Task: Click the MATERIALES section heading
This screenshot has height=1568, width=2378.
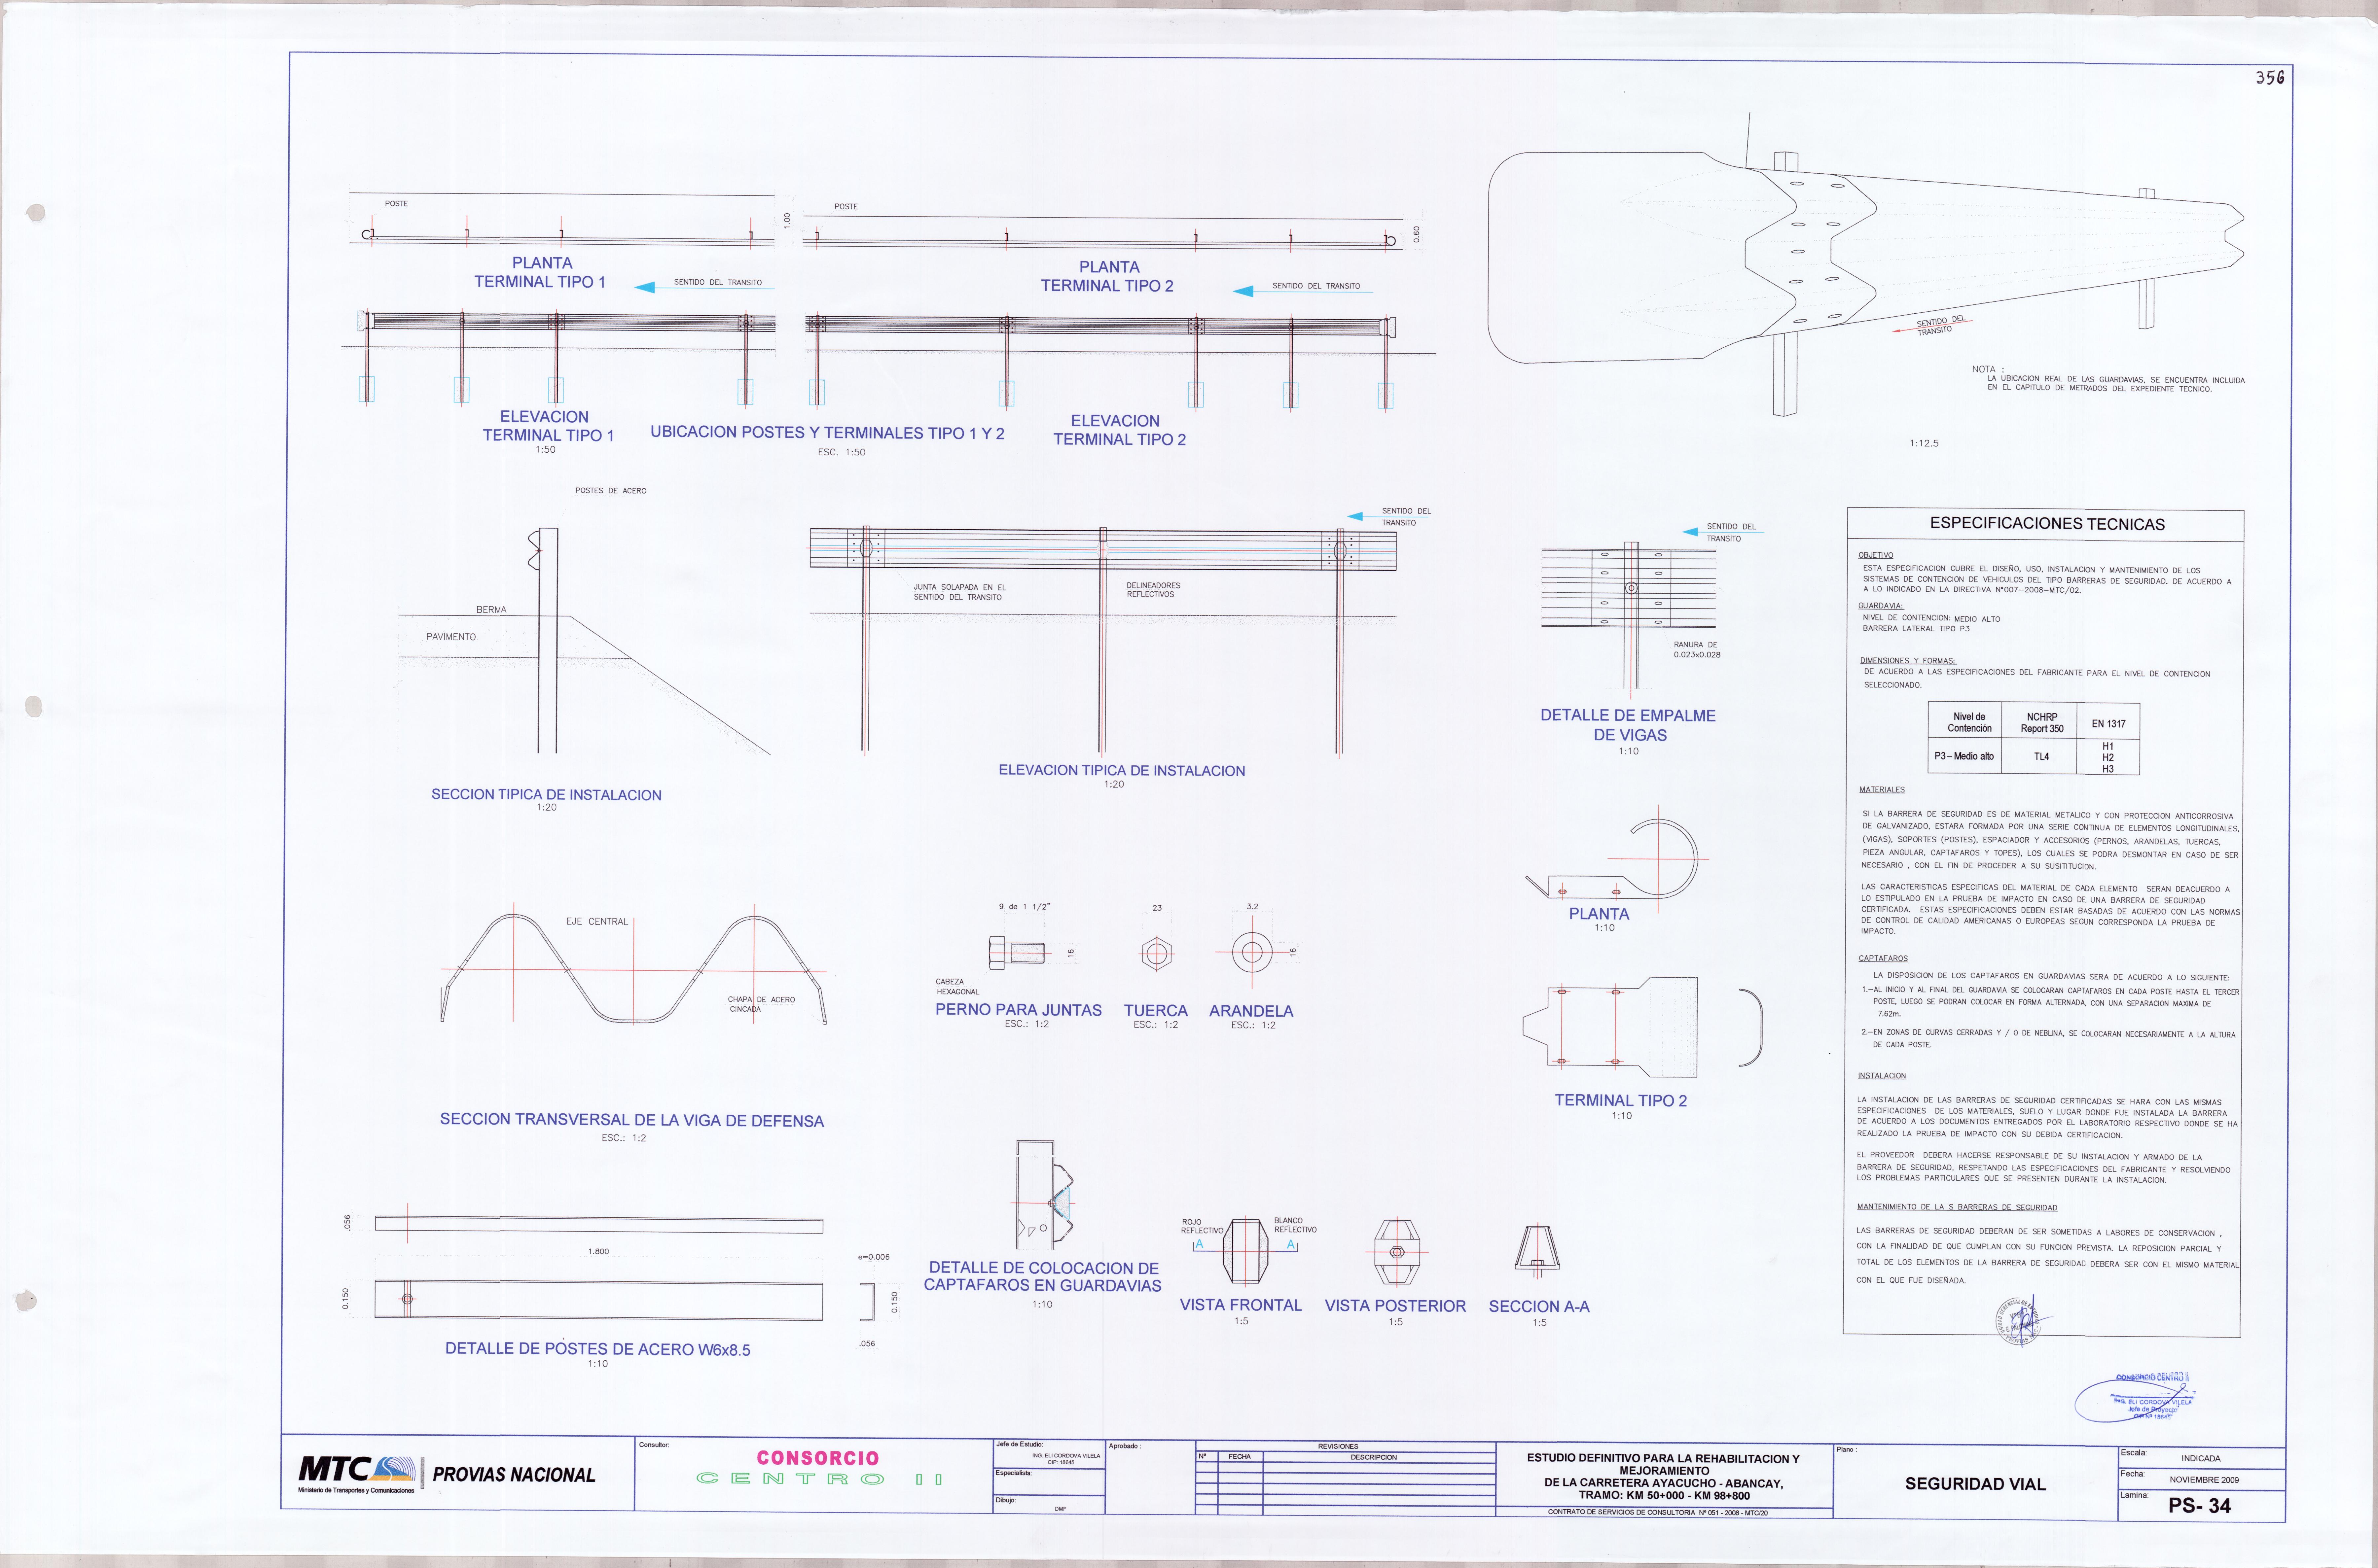Action: click(1882, 790)
